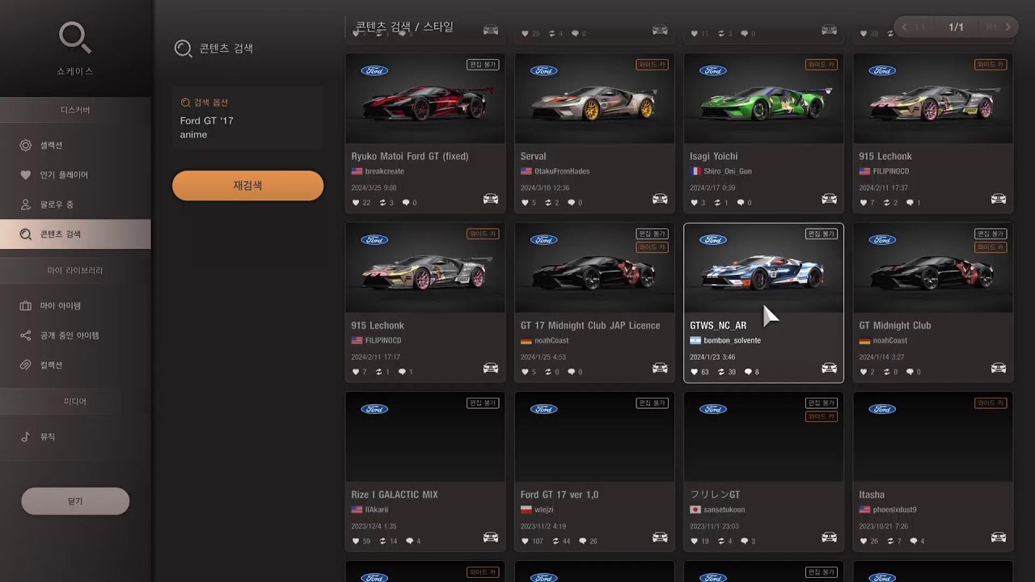Open 뮤직 under media

(75, 436)
